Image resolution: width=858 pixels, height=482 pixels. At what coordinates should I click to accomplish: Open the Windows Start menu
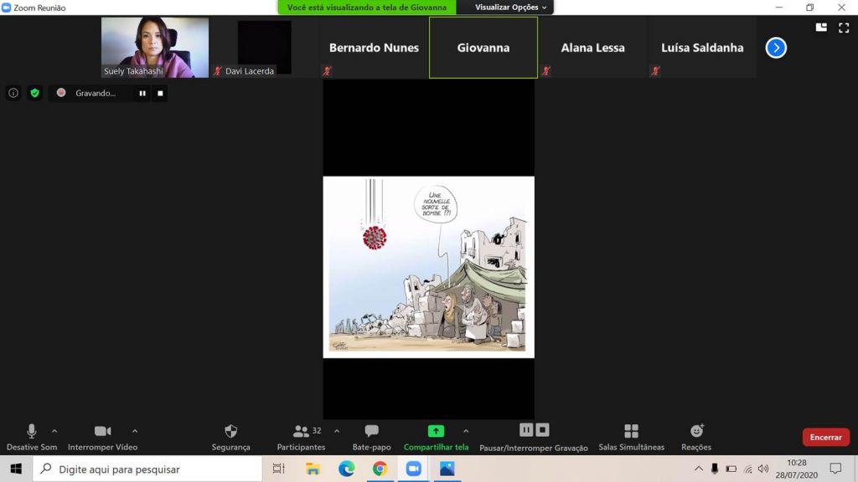click(16, 469)
